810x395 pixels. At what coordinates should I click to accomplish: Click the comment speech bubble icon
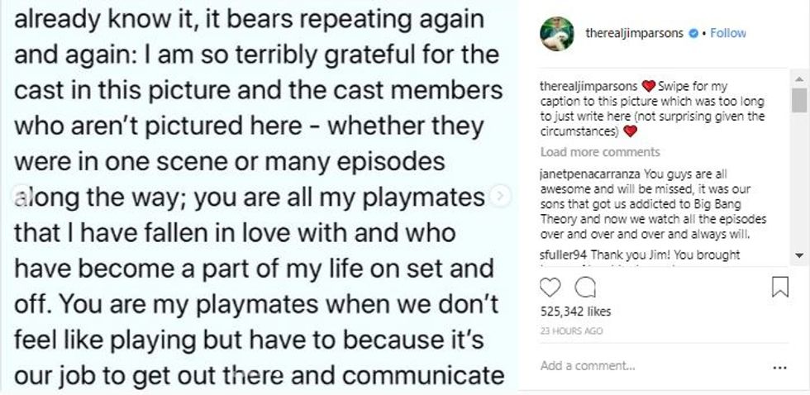(585, 287)
